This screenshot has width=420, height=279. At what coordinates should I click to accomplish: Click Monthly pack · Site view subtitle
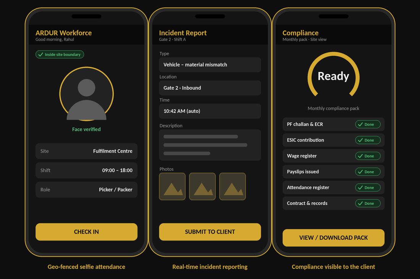click(x=304, y=39)
